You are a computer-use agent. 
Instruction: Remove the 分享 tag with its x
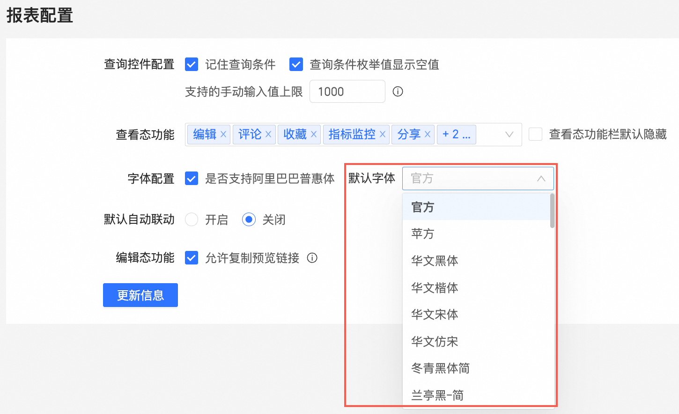click(428, 135)
